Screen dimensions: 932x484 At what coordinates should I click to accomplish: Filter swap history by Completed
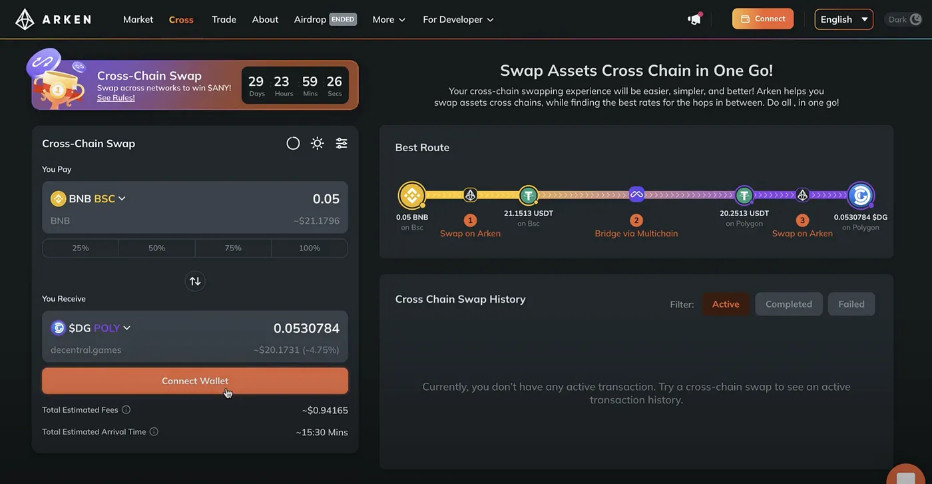(789, 304)
